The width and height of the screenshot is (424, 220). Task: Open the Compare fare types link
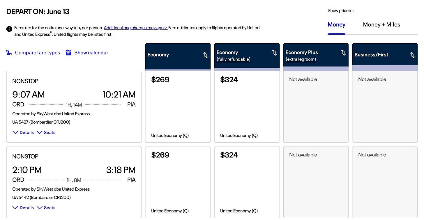pyautogui.click(x=38, y=53)
